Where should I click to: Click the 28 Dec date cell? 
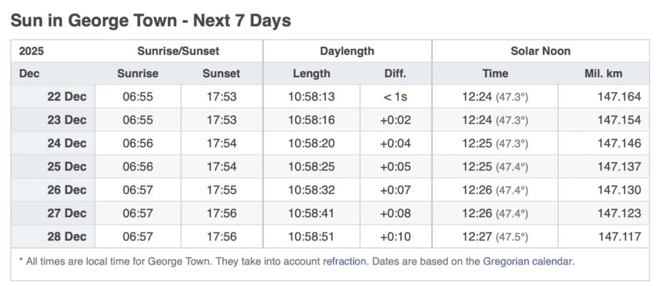[66, 236]
